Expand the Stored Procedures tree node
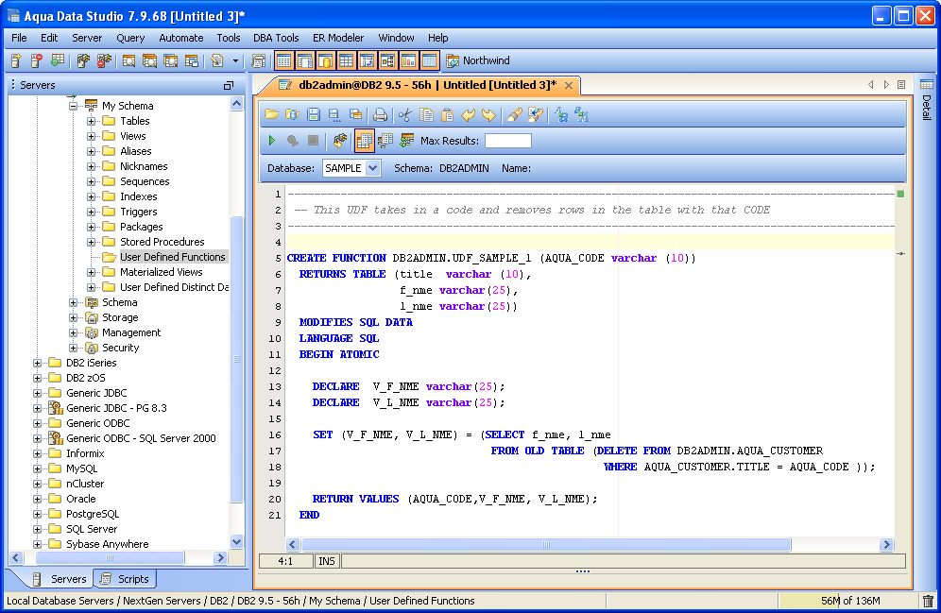 click(92, 242)
